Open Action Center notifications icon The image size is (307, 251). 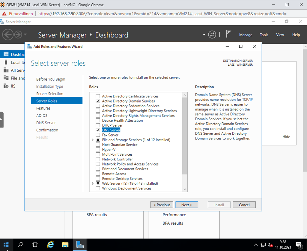[299, 245]
